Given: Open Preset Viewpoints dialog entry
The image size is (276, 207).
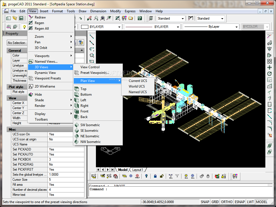Looking at the screenshot, I should (x=95, y=73).
